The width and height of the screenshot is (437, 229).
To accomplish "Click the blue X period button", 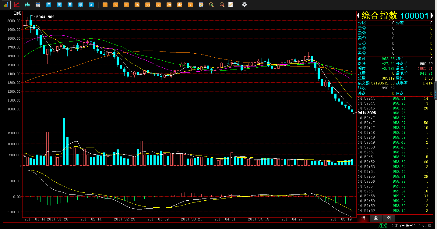I will tap(91, 5).
